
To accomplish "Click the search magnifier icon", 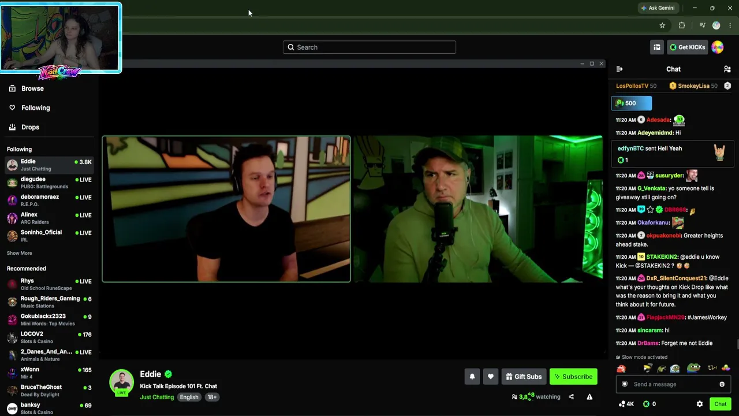I will pos(291,47).
